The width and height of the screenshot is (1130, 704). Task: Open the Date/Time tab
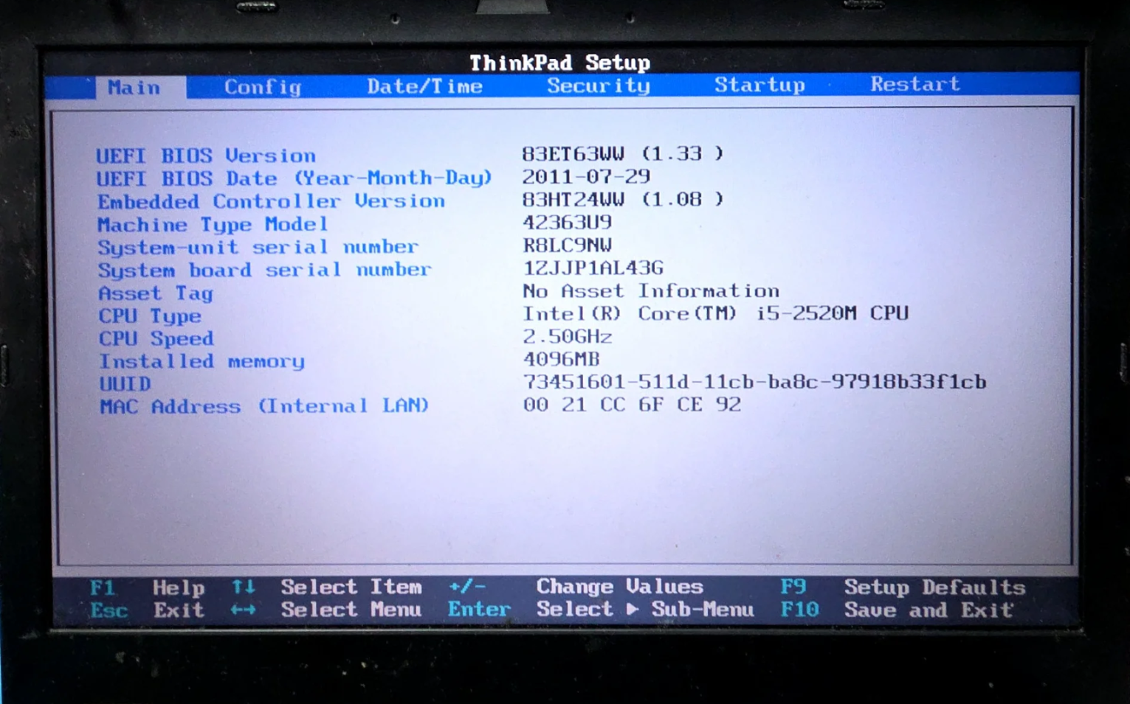point(424,86)
